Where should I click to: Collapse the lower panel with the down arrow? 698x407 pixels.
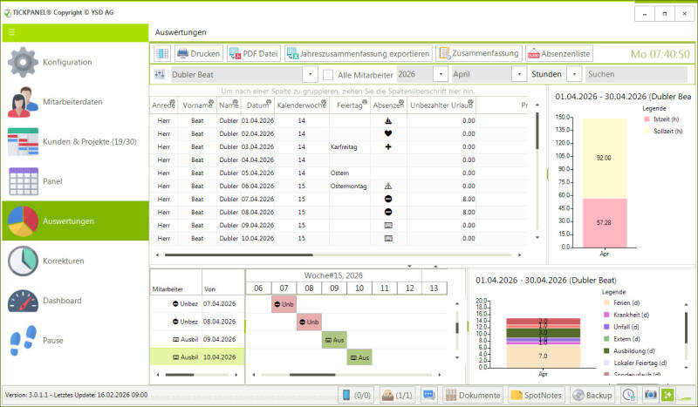pyautogui.click(x=409, y=266)
